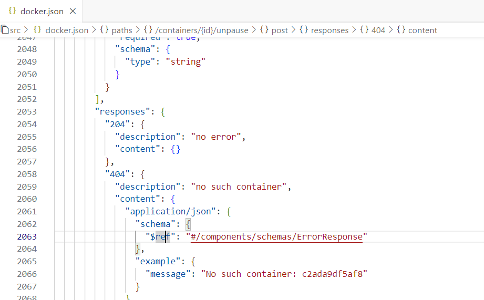The height and width of the screenshot is (300, 484).
Task: Expand chevron after src breadcrumb
Action: pos(26,30)
